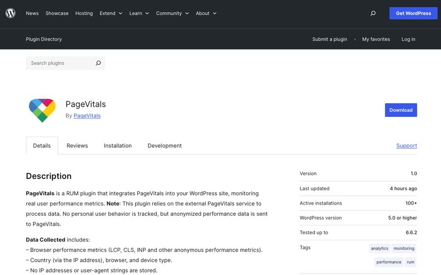Image resolution: width=441 pixels, height=275 pixels.
Task: Open Submit a plugin link
Action: (330, 39)
